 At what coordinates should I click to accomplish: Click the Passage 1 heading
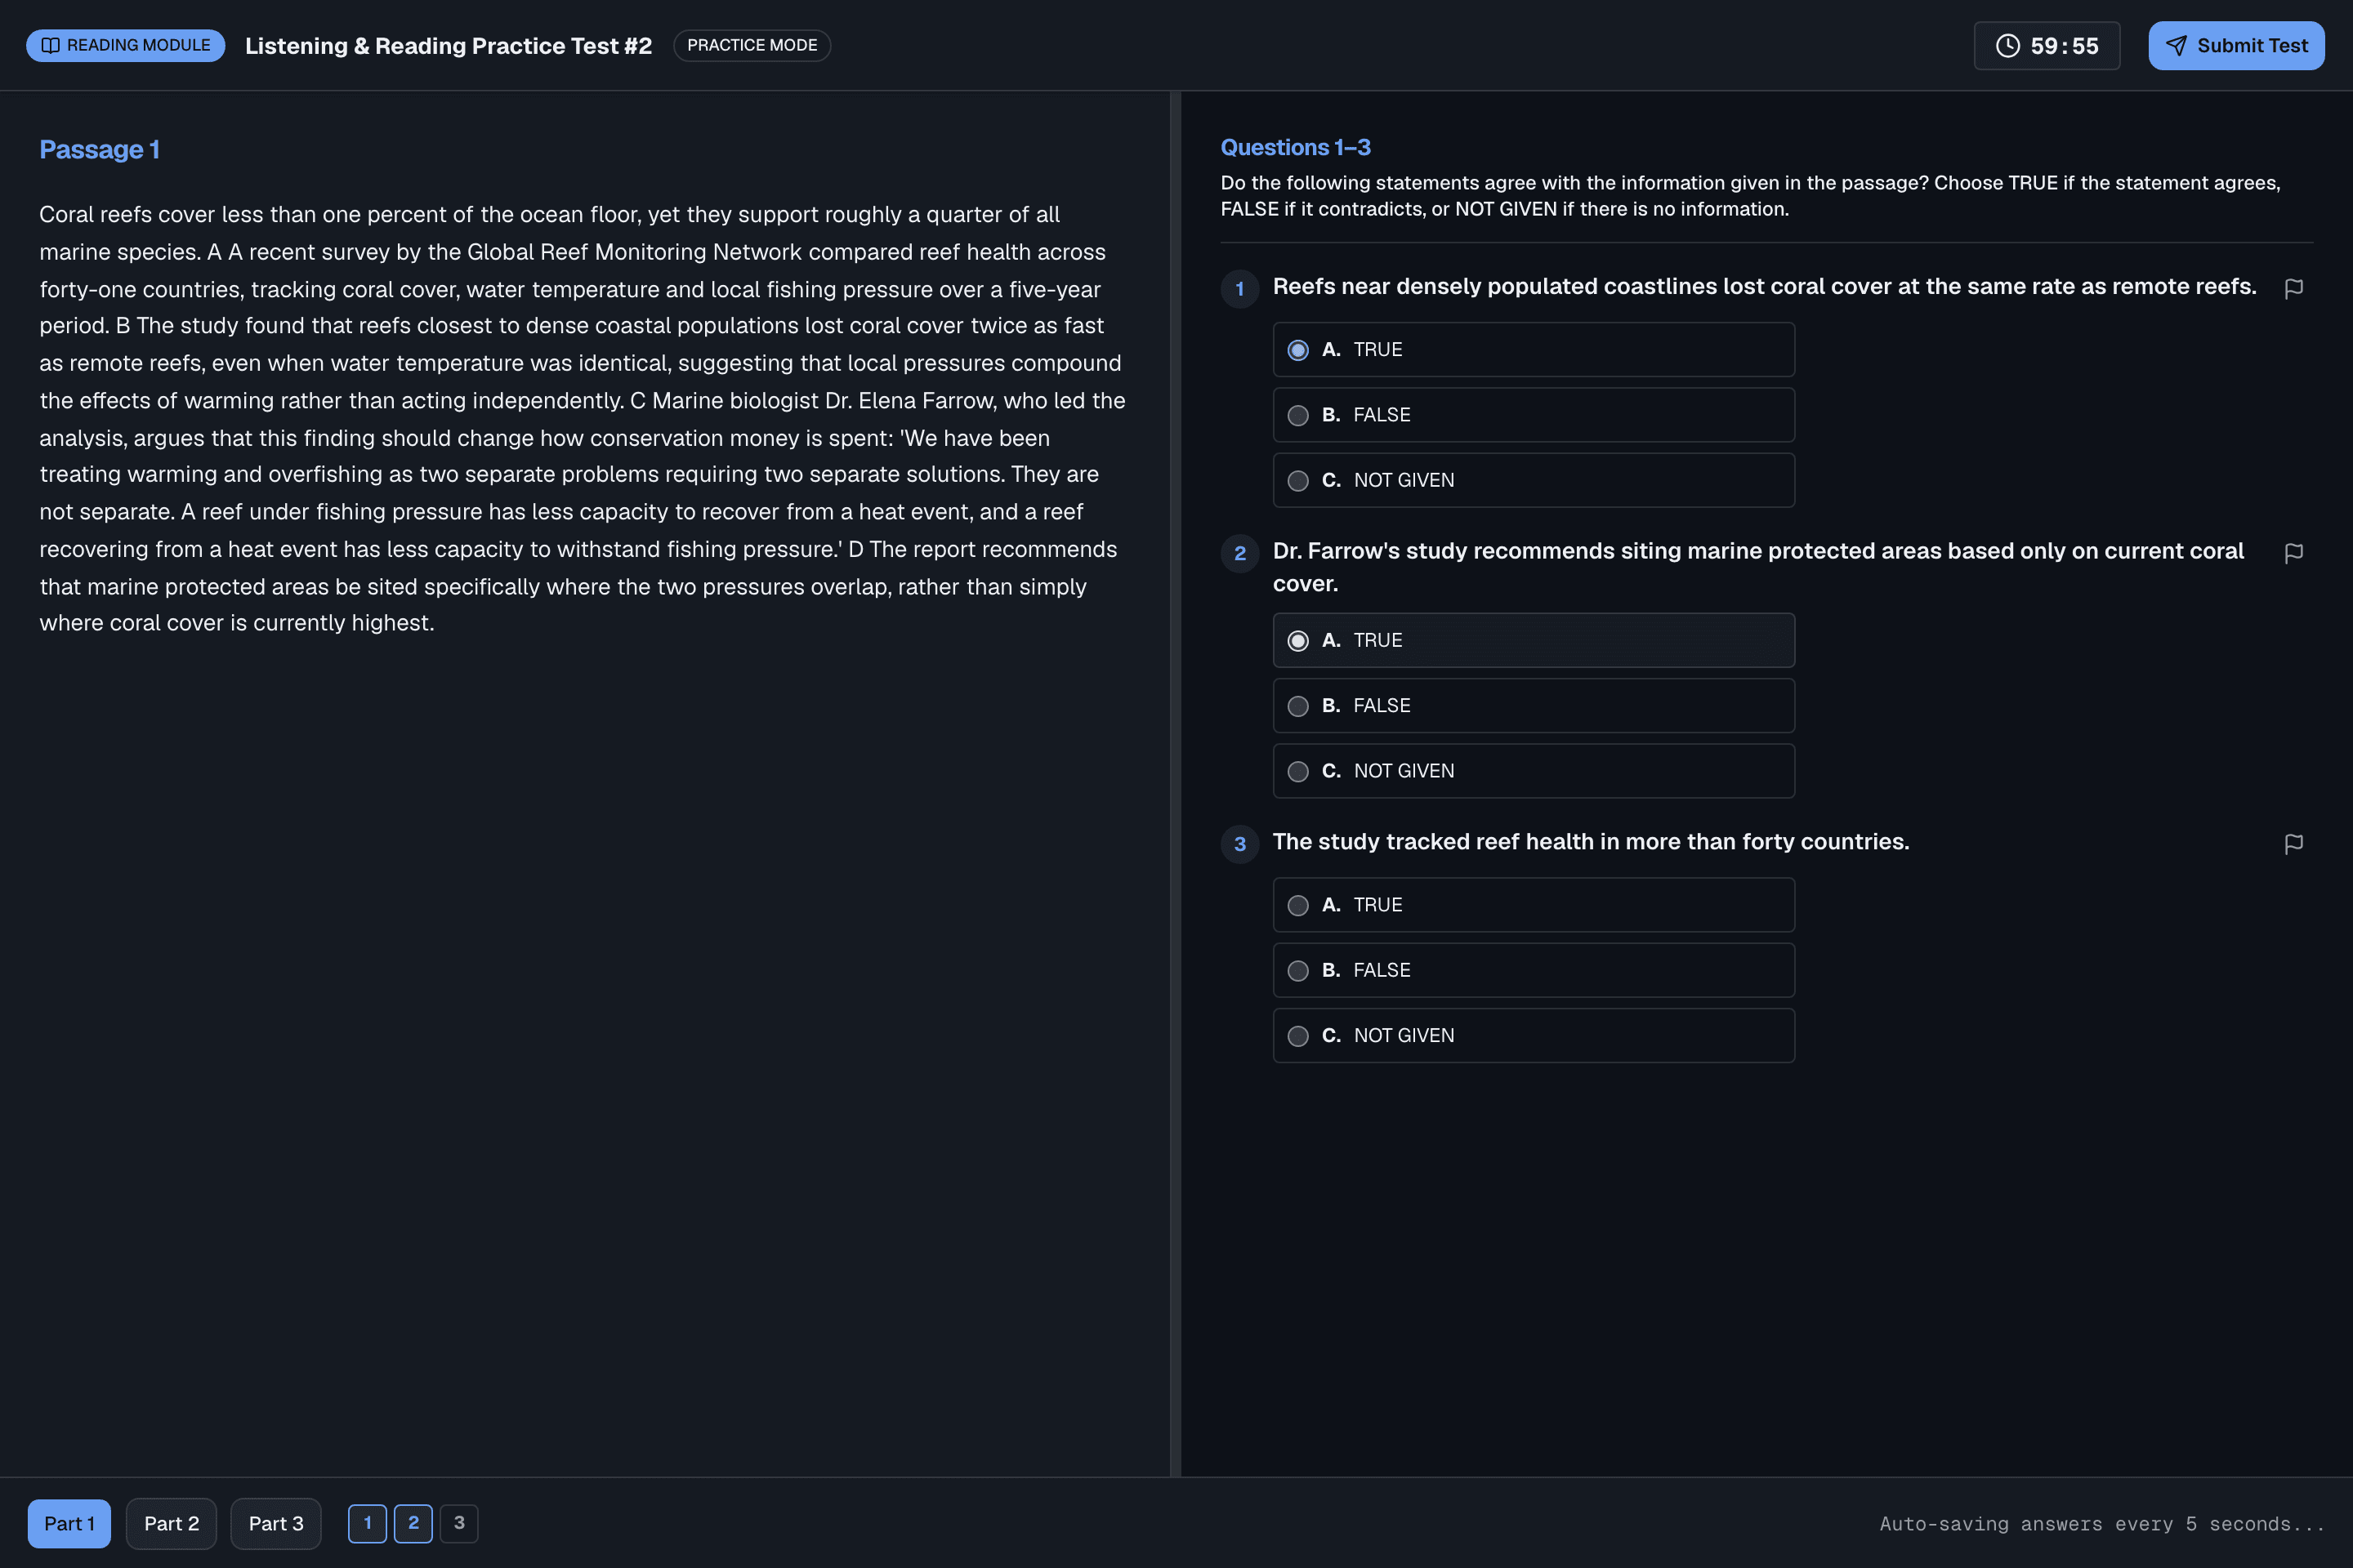coord(99,150)
